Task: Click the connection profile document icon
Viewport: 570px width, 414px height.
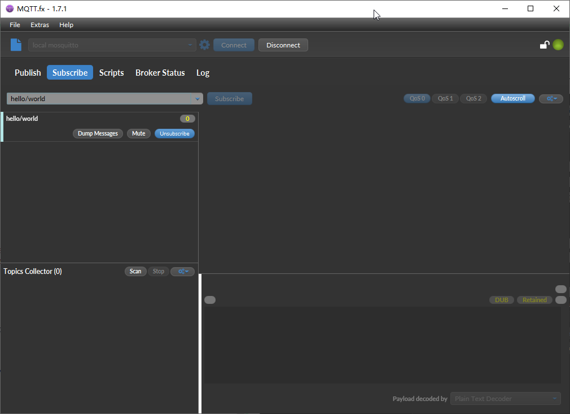Action: [16, 45]
